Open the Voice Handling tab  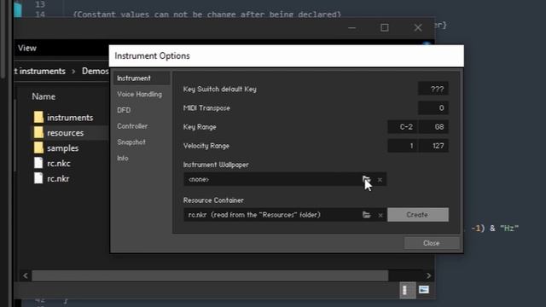tap(139, 95)
